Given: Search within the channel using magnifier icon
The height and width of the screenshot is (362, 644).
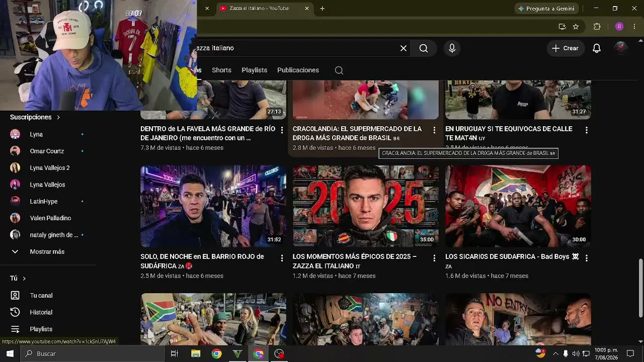Looking at the screenshot, I should [339, 70].
